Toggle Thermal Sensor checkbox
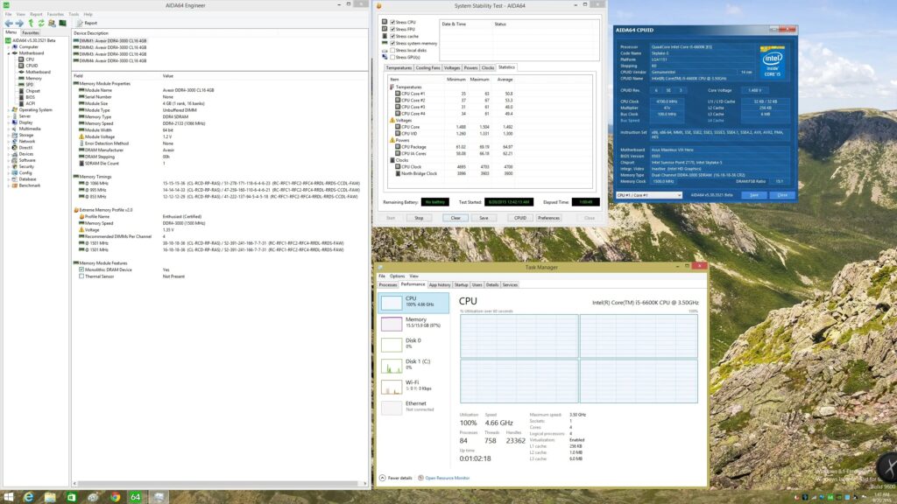 pos(81,276)
